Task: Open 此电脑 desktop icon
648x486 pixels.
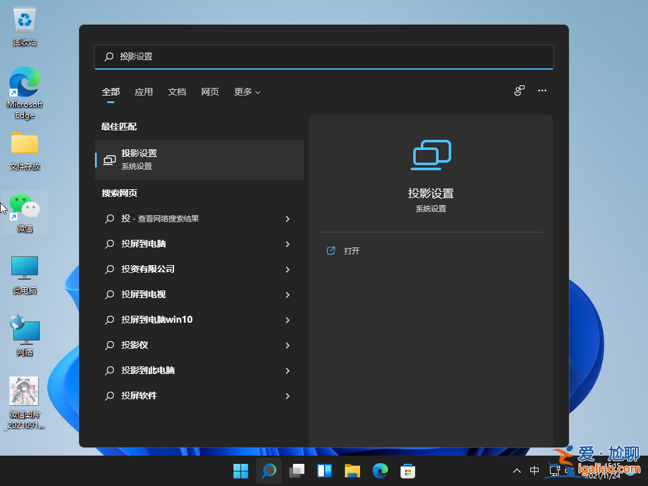Action: [24, 269]
